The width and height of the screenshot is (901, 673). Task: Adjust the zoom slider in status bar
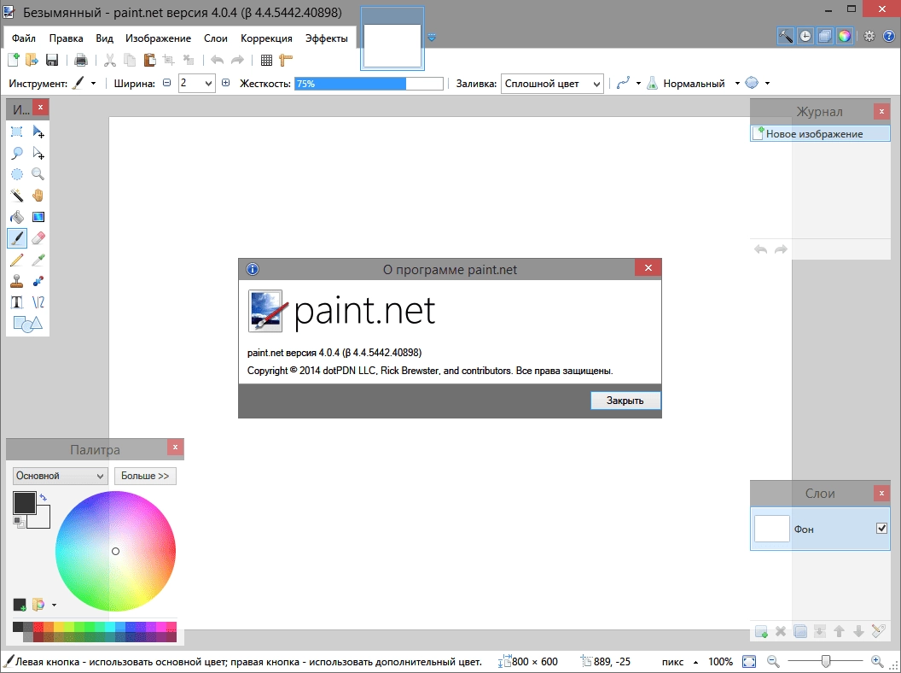[x=825, y=662]
